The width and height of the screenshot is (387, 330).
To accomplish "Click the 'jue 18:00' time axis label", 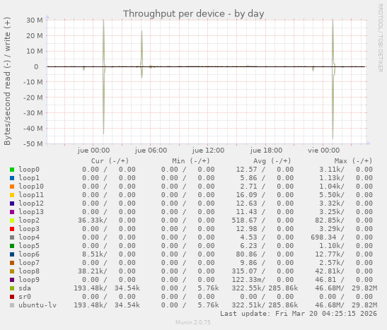I will (x=266, y=151).
